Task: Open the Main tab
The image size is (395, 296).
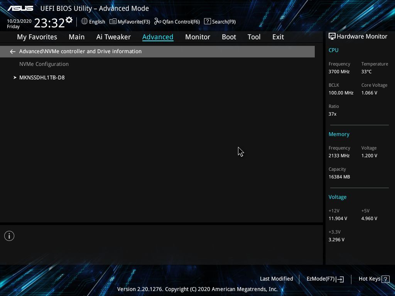Action: (77, 37)
